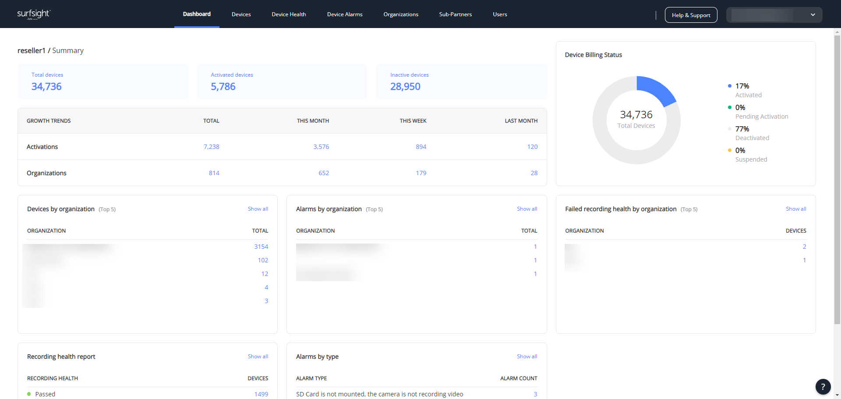The image size is (841, 399).
Task: Click this week activations 894
Action: tap(421, 147)
